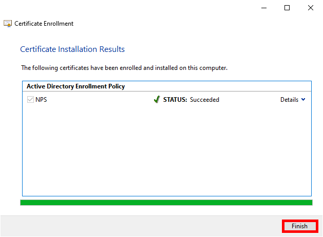Click empty area in certificate results list

click(x=166, y=149)
